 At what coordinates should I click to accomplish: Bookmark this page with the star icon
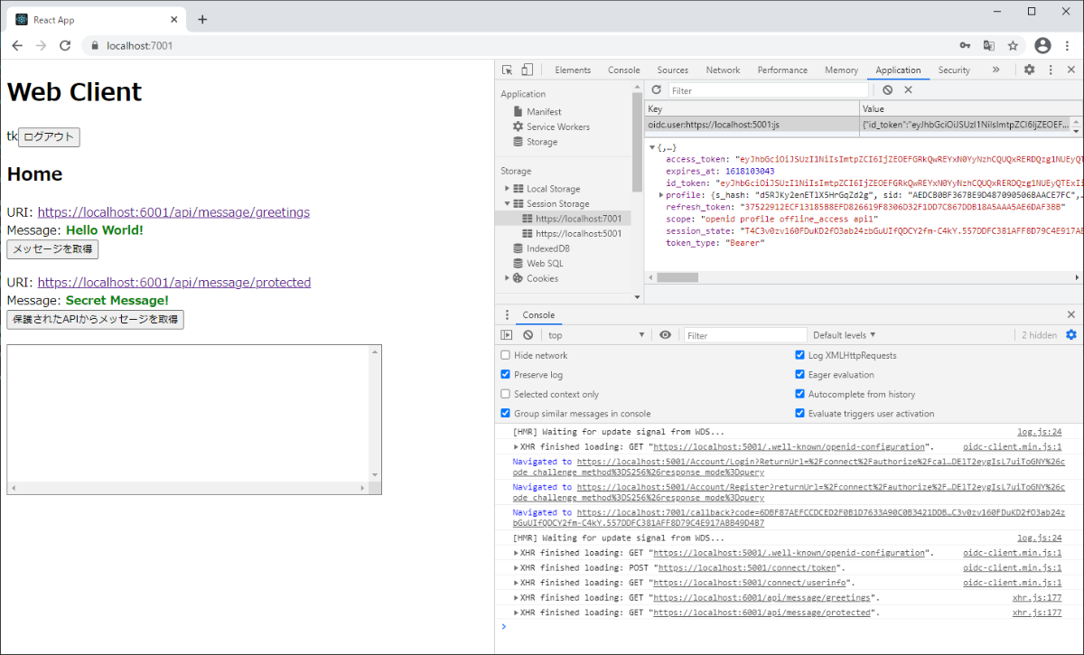coord(1013,45)
